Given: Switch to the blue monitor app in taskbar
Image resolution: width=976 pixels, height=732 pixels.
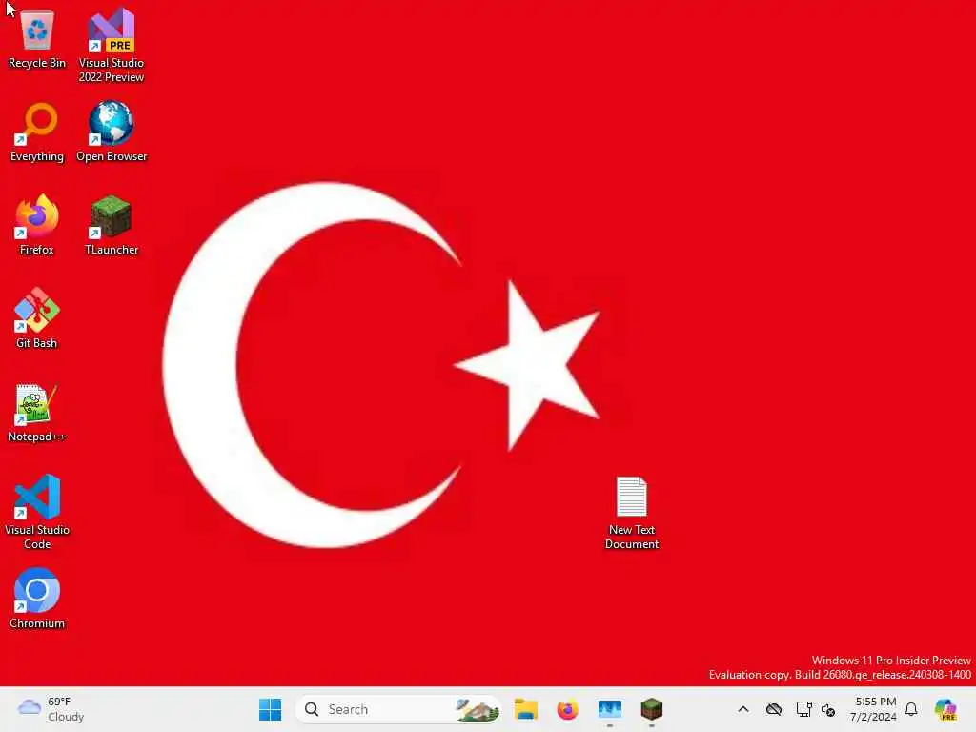Looking at the screenshot, I should [x=609, y=709].
